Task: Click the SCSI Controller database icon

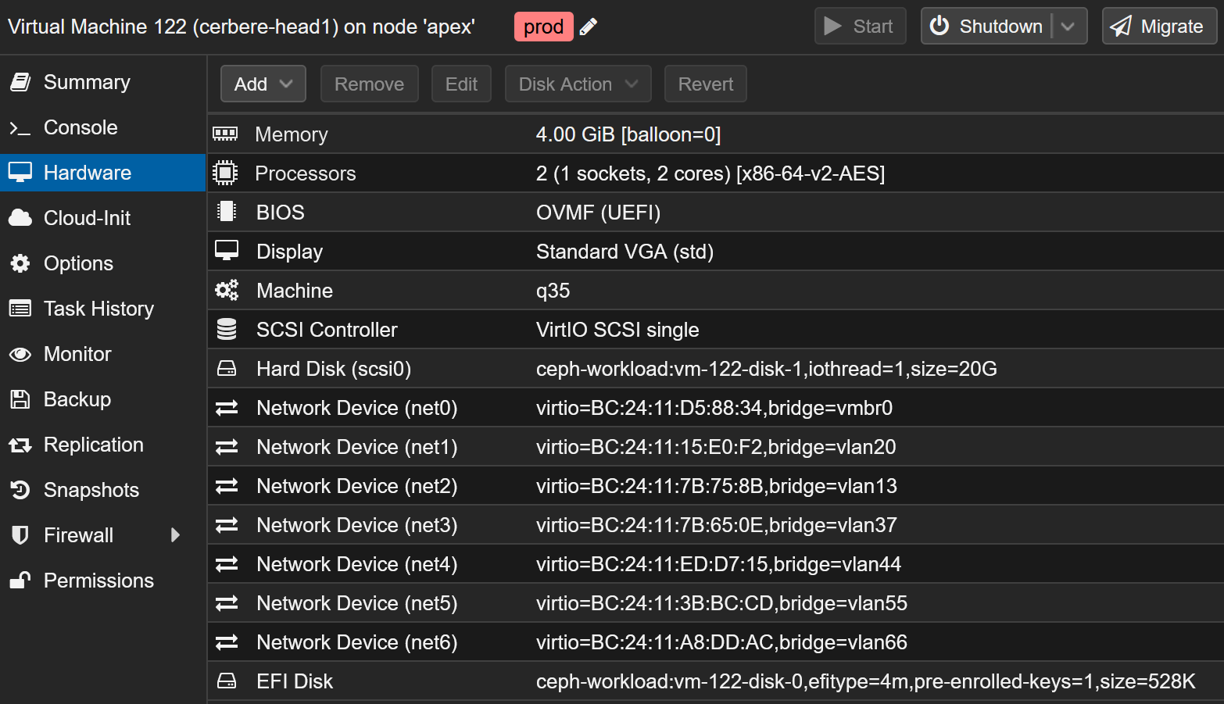Action: pos(227,330)
